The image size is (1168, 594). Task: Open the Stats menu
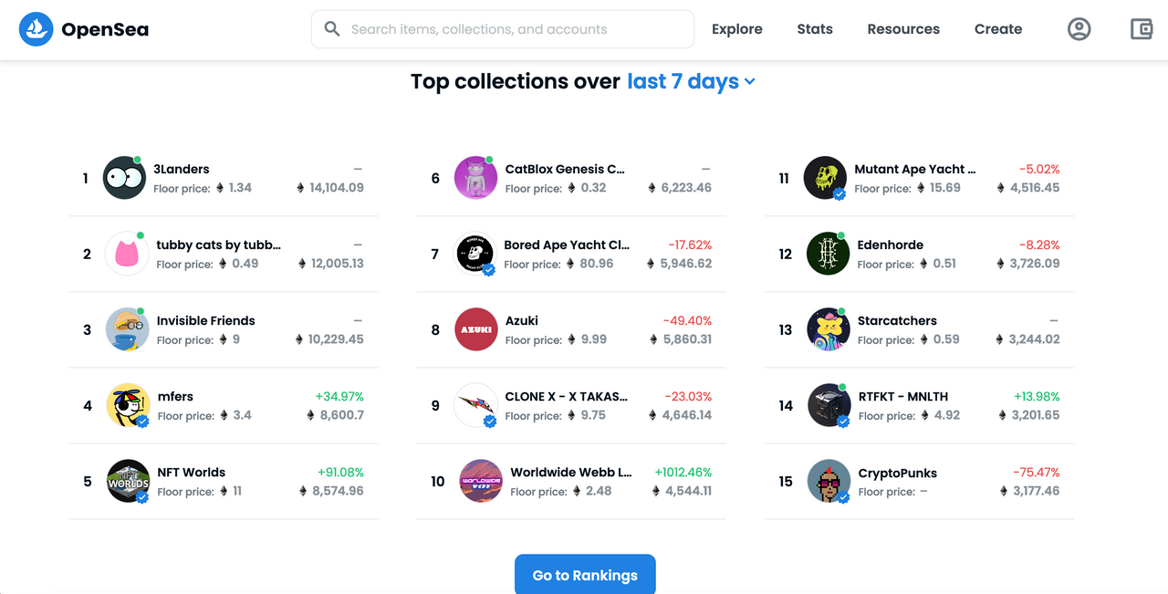(815, 29)
